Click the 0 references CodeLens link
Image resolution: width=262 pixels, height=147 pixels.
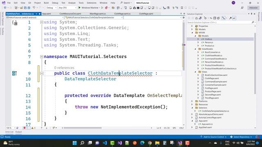tap(64, 68)
